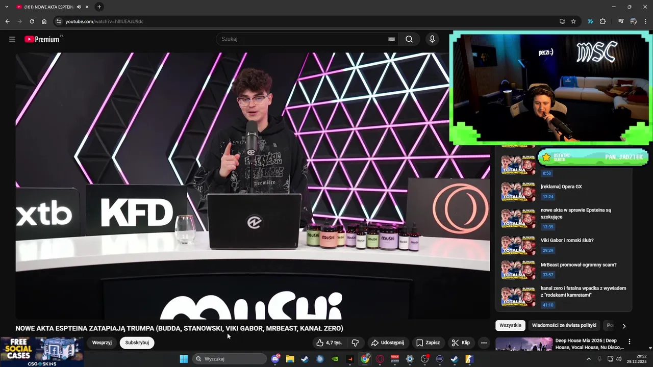Image resolution: width=653 pixels, height=367 pixels.
Task: Dislike the video
Action: pyautogui.click(x=355, y=343)
